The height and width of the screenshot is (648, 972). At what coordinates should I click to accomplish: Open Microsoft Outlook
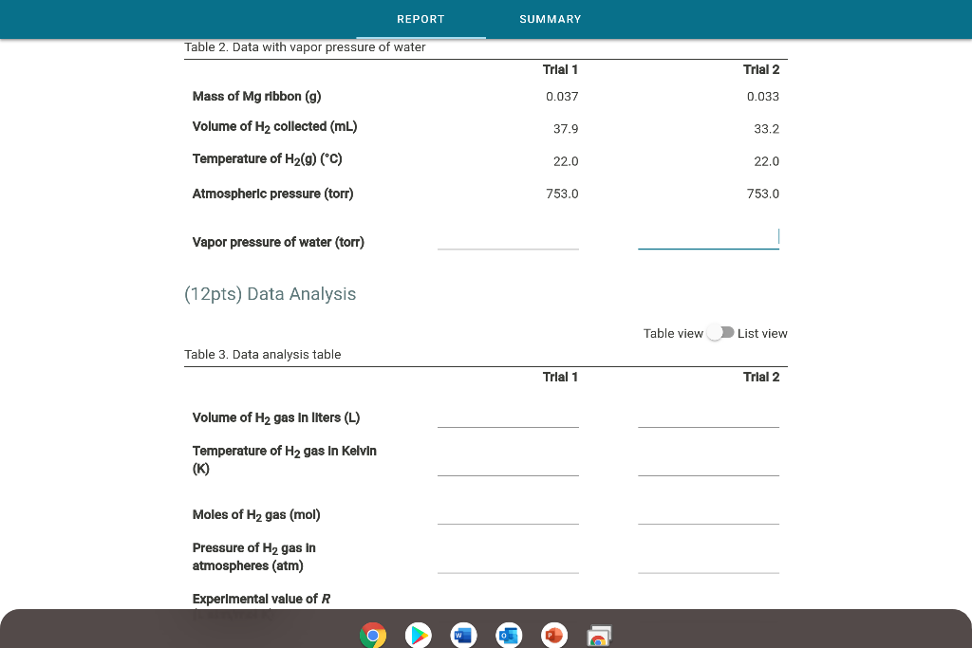tap(509, 635)
